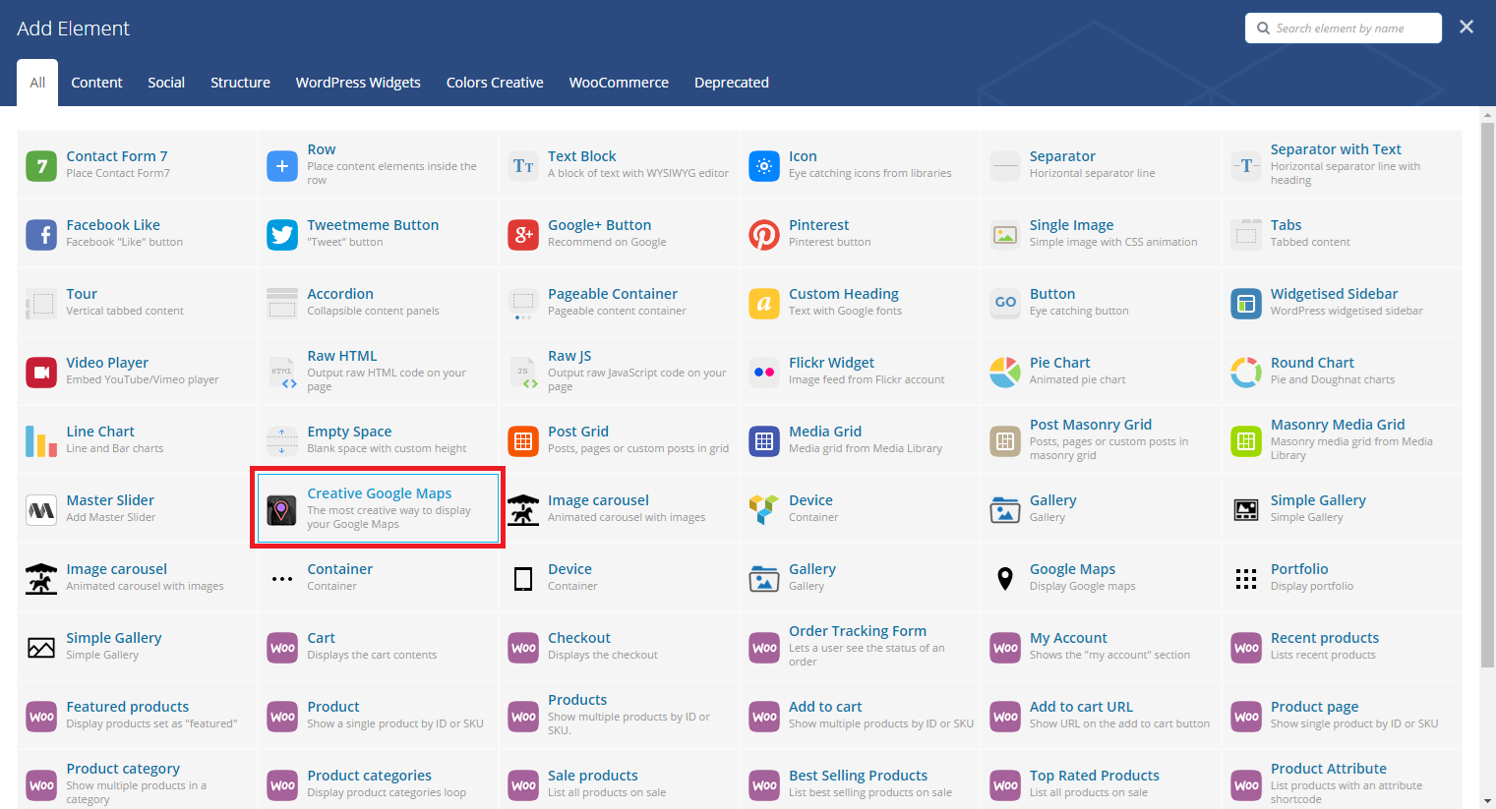1496x809 pixels.
Task: Choose the Widgetised Sidebar icon
Action: 1246,304
